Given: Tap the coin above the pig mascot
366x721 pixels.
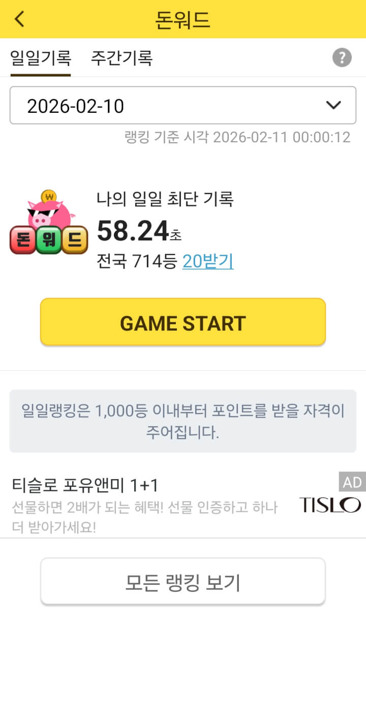Looking at the screenshot, I should (49, 196).
